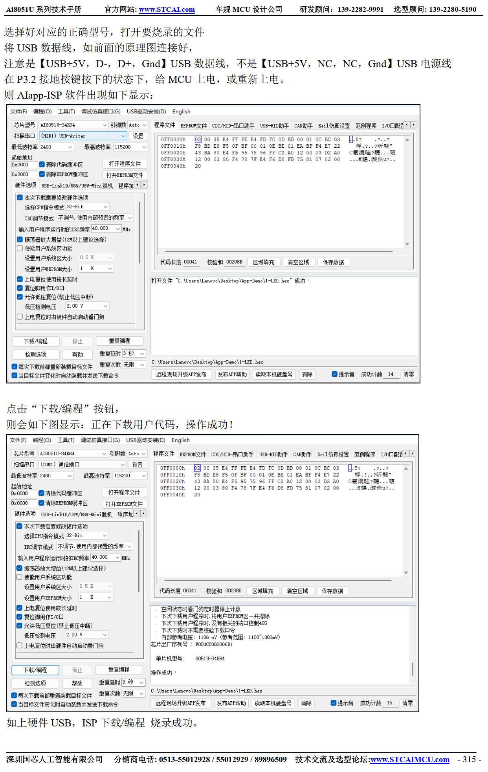Viewport: 488px width, 772px height.
Task: Open 文件(F) menu in first screenshot
Action: (18, 112)
